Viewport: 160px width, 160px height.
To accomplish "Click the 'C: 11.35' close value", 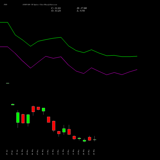I will pyautogui.click(x=56, y=8).
